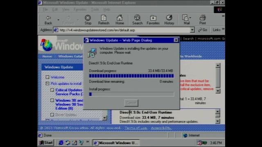The width and height of the screenshot is (262, 147).
Task: Toggle Windows 98 Second Edition box
Action: (x=52, y=100)
